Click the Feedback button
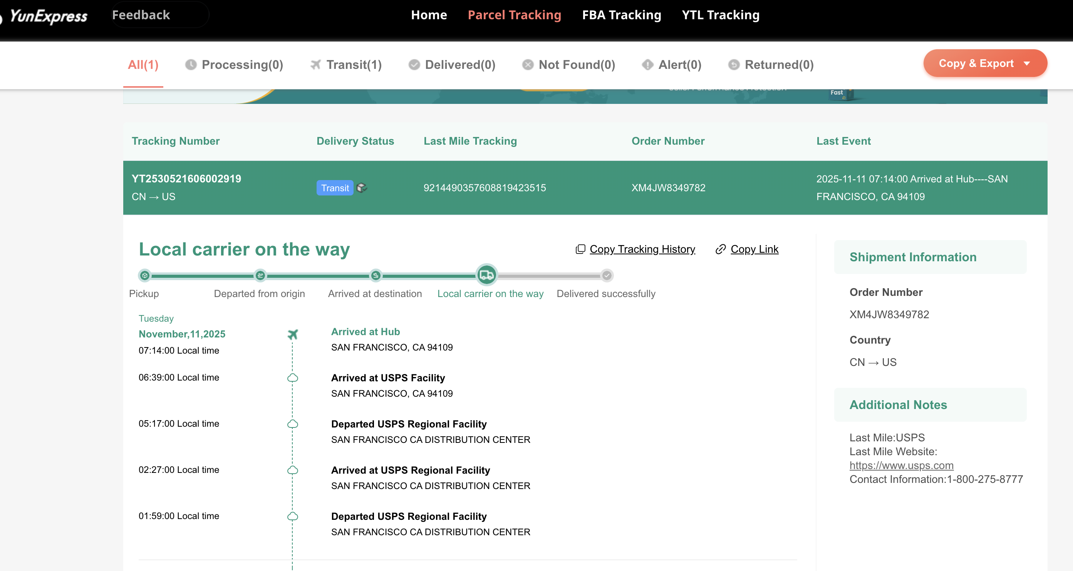The width and height of the screenshot is (1073, 571). (x=141, y=15)
